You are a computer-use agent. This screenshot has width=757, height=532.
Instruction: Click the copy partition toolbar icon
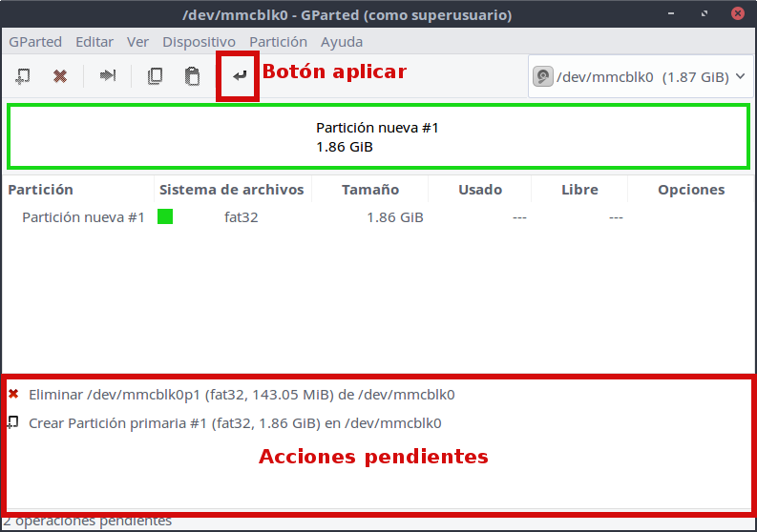click(x=155, y=76)
